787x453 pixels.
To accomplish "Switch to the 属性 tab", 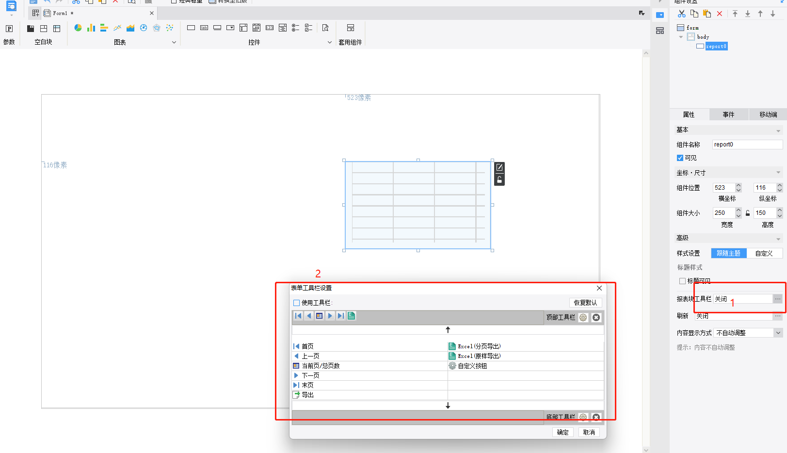I will tap(689, 114).
